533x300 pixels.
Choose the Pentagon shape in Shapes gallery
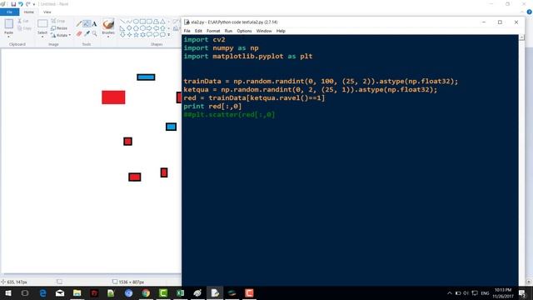point(136,28)
